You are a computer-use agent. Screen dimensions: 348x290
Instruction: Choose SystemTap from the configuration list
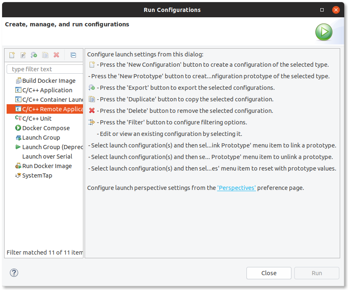[37, 175]
